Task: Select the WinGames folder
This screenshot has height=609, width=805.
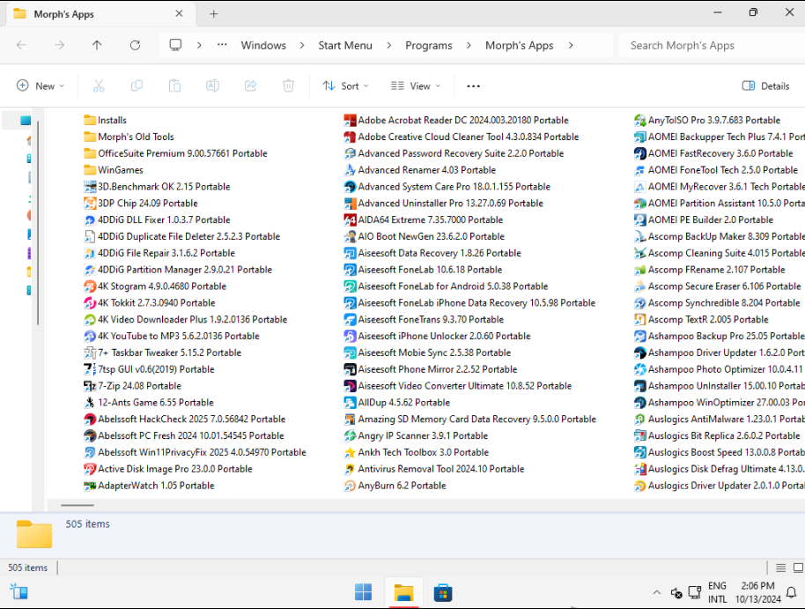Action: (114, 170)
